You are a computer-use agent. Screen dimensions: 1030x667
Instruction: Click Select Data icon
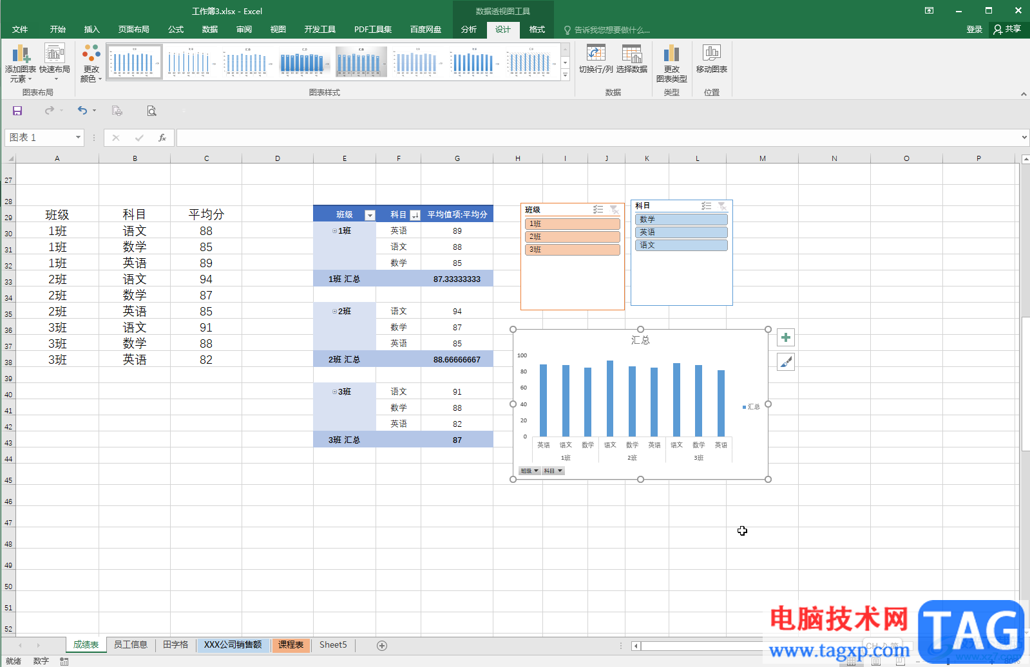click(x=632, y=59)
